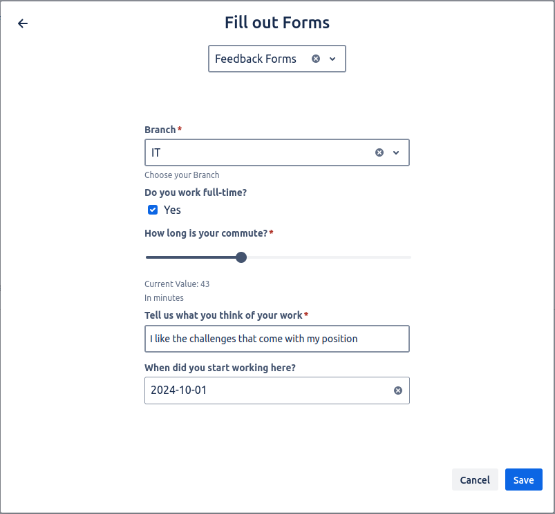Click the start date field 2024-10-01
The height and width of the screenshot is (514, 555).
point(263,391)
